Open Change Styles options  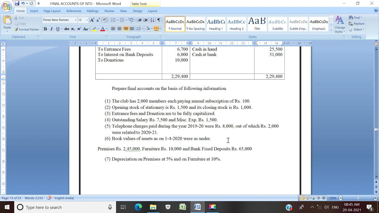click(x=340, y=24)
